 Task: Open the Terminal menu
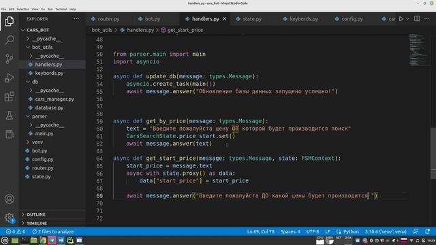click(x=61, y=9)
